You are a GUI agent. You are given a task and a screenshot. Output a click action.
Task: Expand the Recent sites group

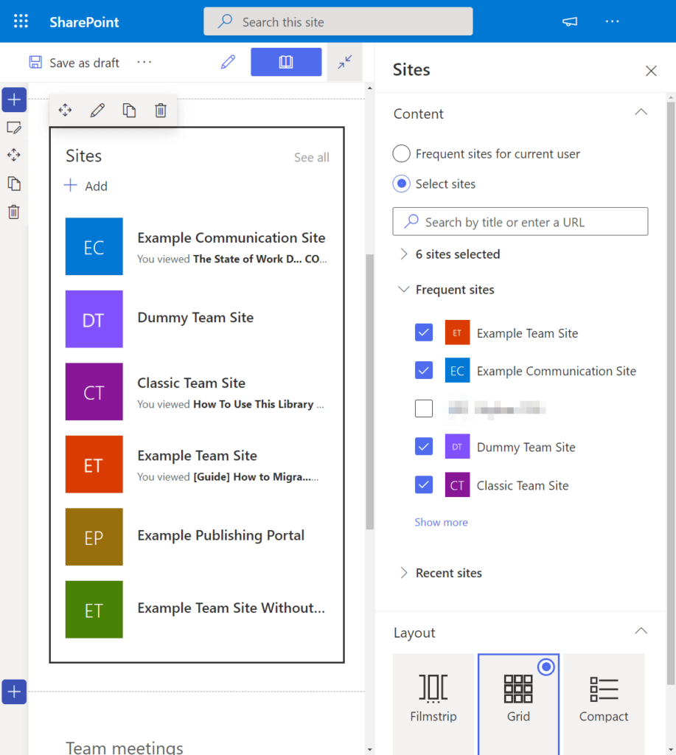click(404, 572)
